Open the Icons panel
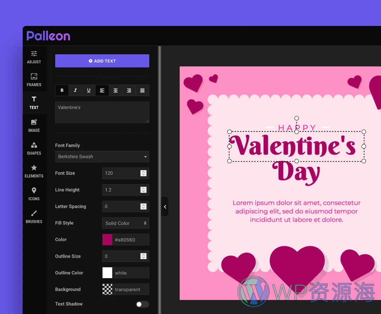Image resolution: width=381 pixels, height=314 pixels. tap(34, 194)
